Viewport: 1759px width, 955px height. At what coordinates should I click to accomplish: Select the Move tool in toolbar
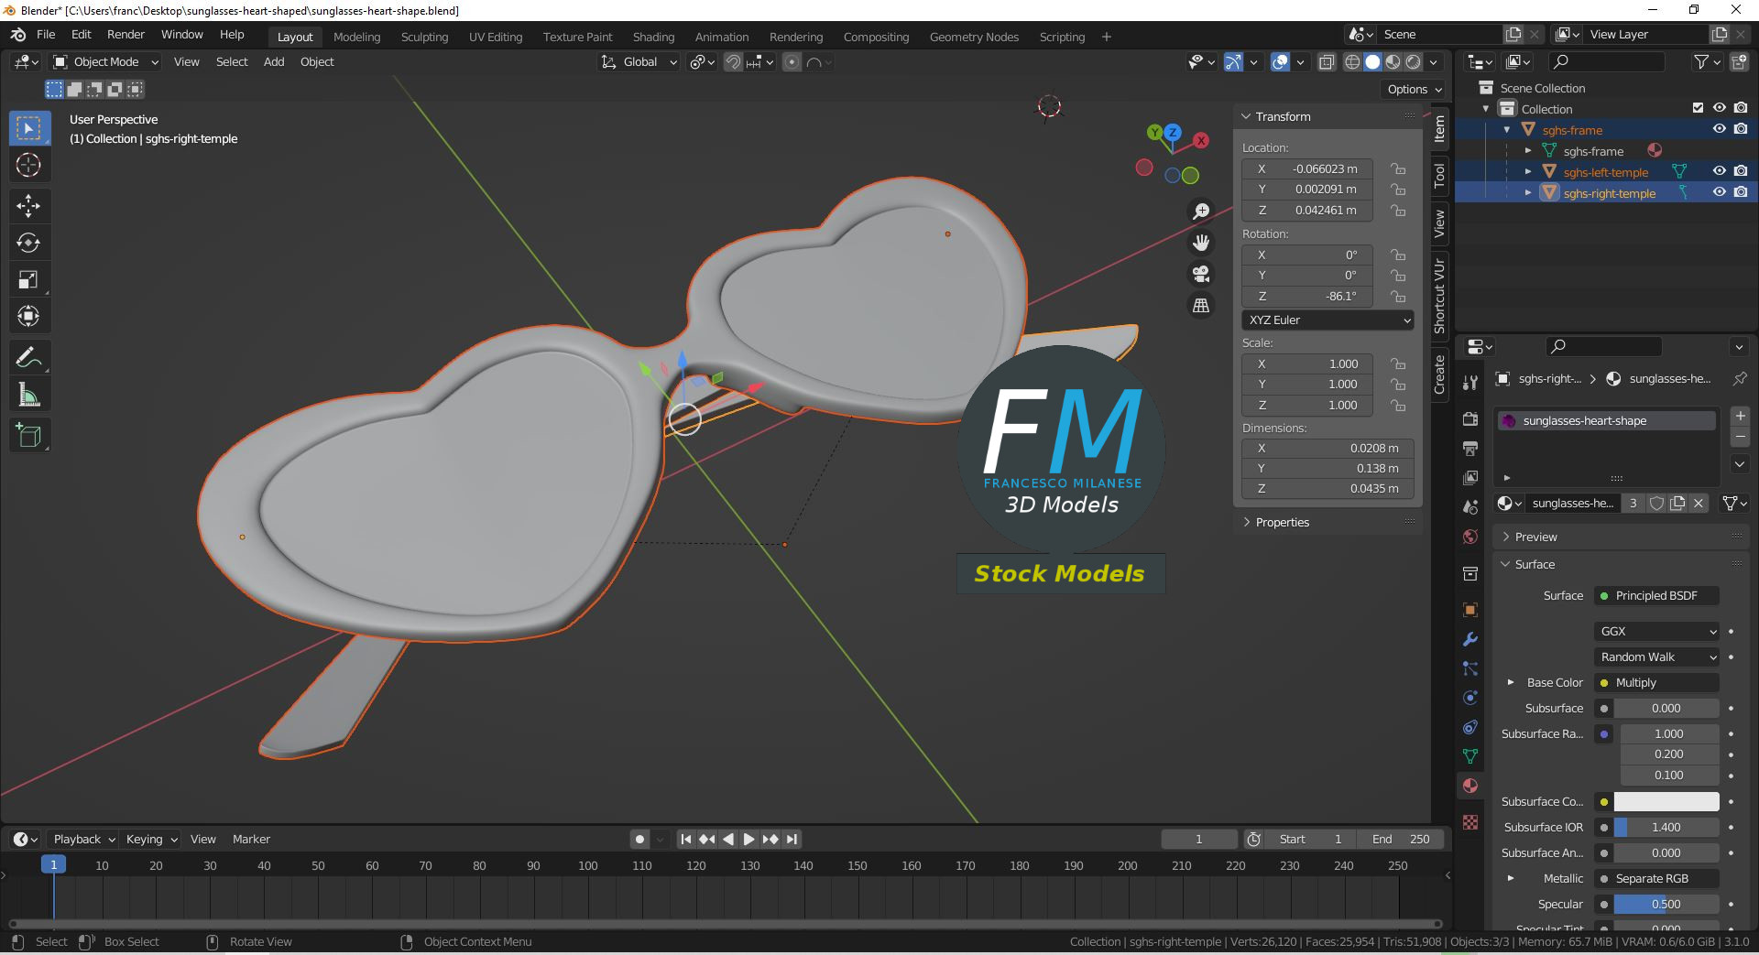28,205
